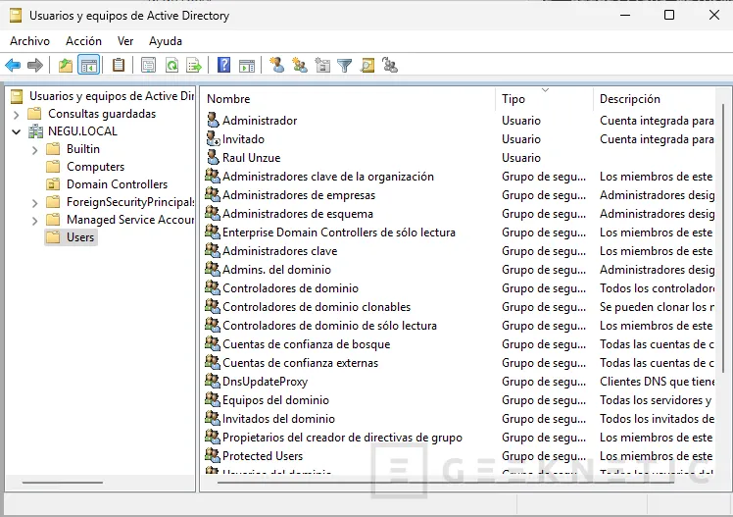Create a new group with toolbar icon
This screenshot has height=517, width=733.
[299, 65]
